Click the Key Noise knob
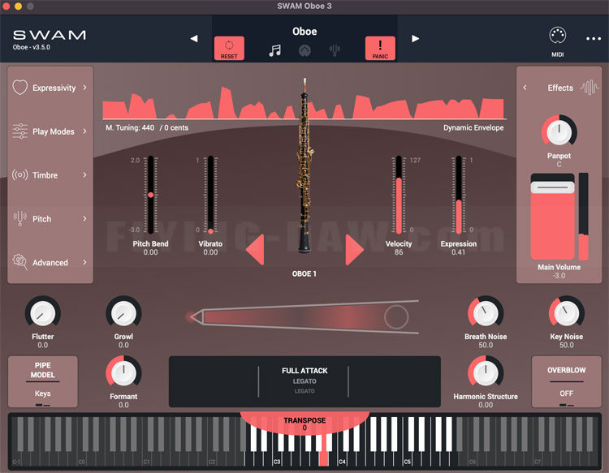 pyautogui.click(x=566, y=313)
